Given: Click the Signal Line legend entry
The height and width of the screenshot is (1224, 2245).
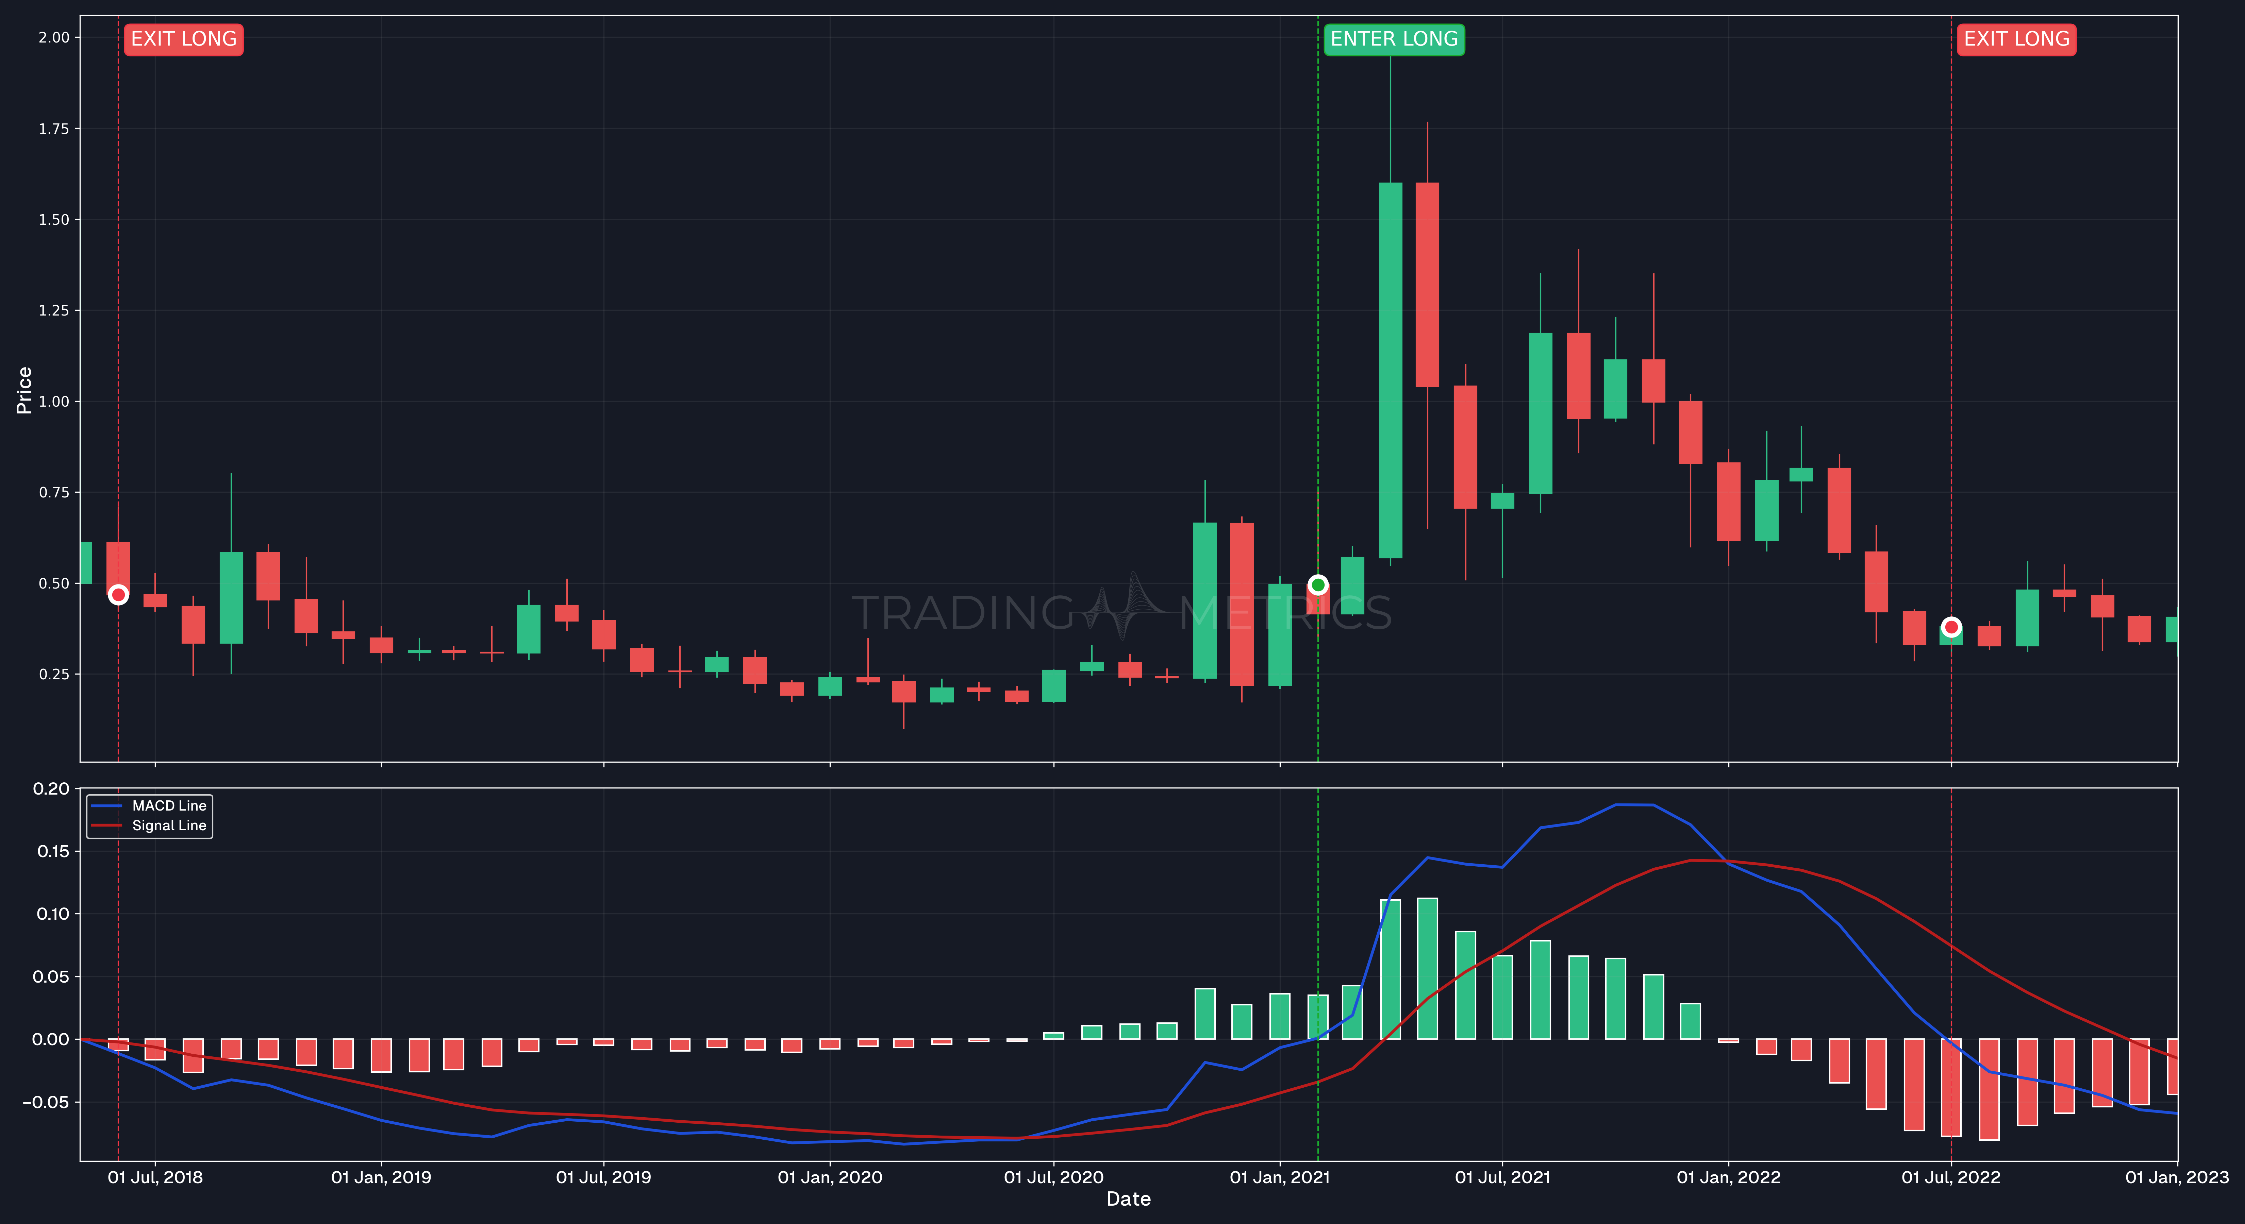Looking at the screenshot, I should [x=150, y=826].
